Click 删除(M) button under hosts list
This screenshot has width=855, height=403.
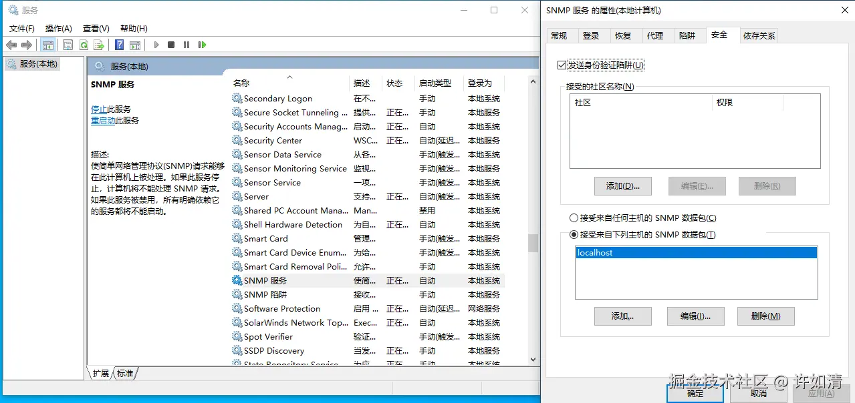(766, 316)
